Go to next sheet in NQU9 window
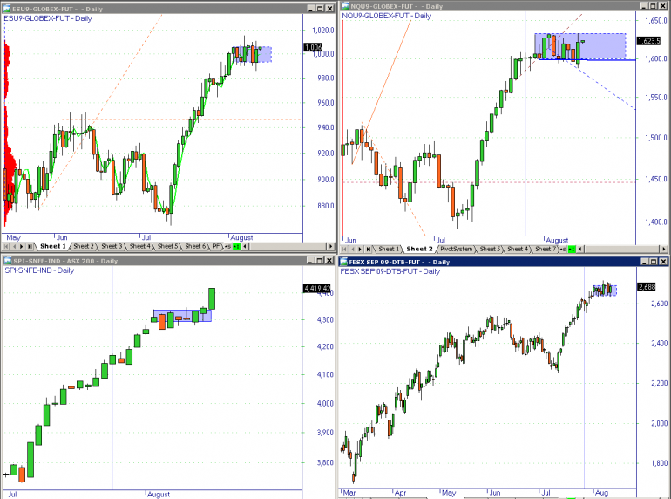Screen dimensions: 671x499 pyautogui.click(x=360, y=249)
